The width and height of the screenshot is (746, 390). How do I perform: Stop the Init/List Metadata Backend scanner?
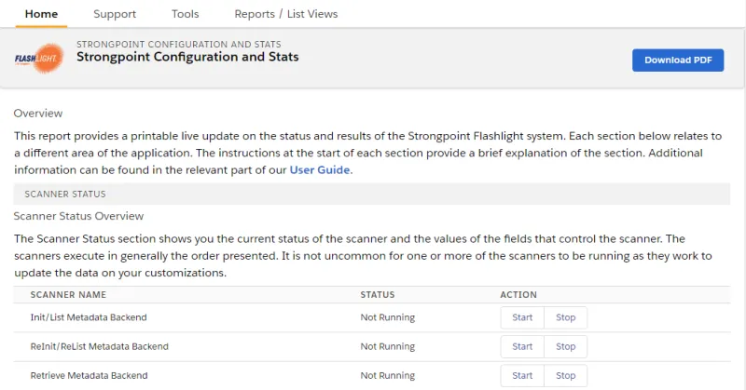click(566, 317)
